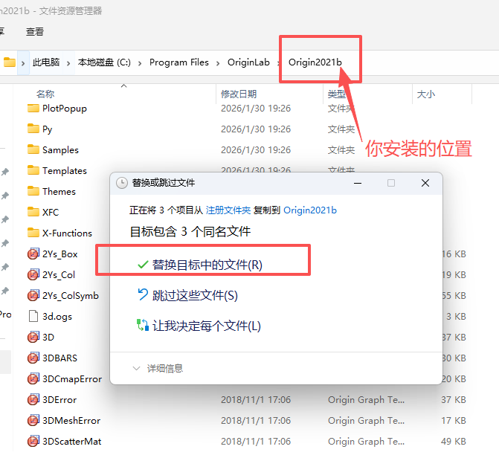Click the Py folder date 2026/1/30 19:26

(x=256, y=129)
